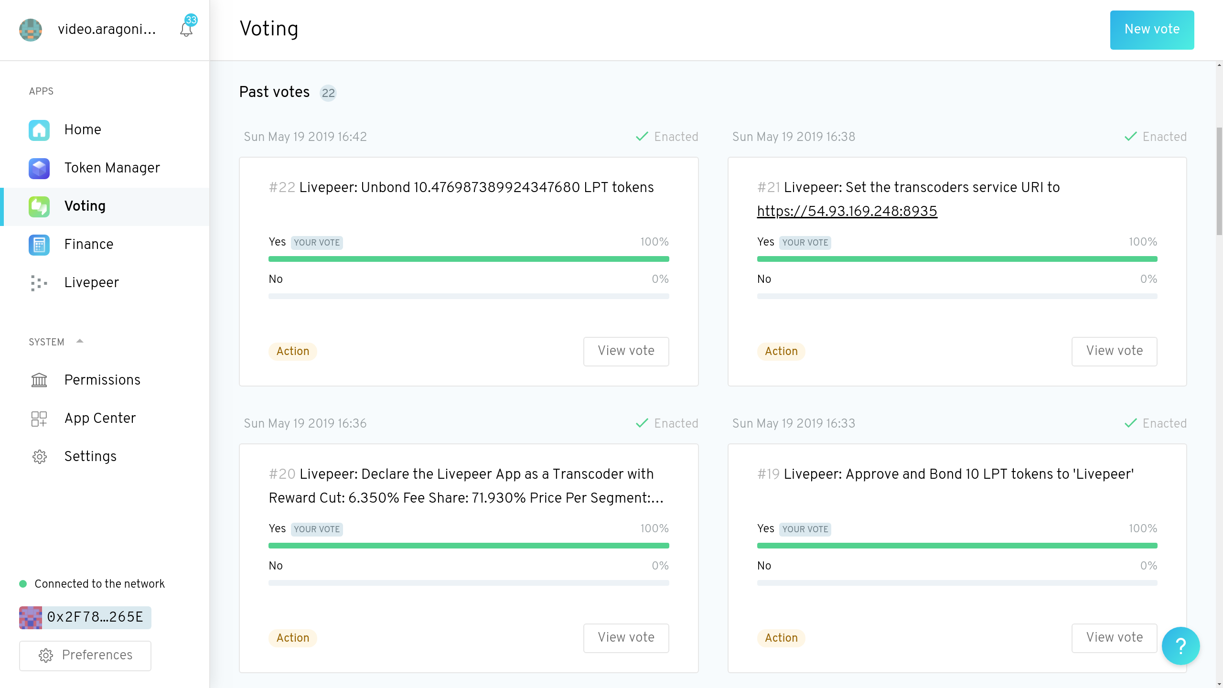
Task: Click the green network status dot
Action: pos(23,584)
